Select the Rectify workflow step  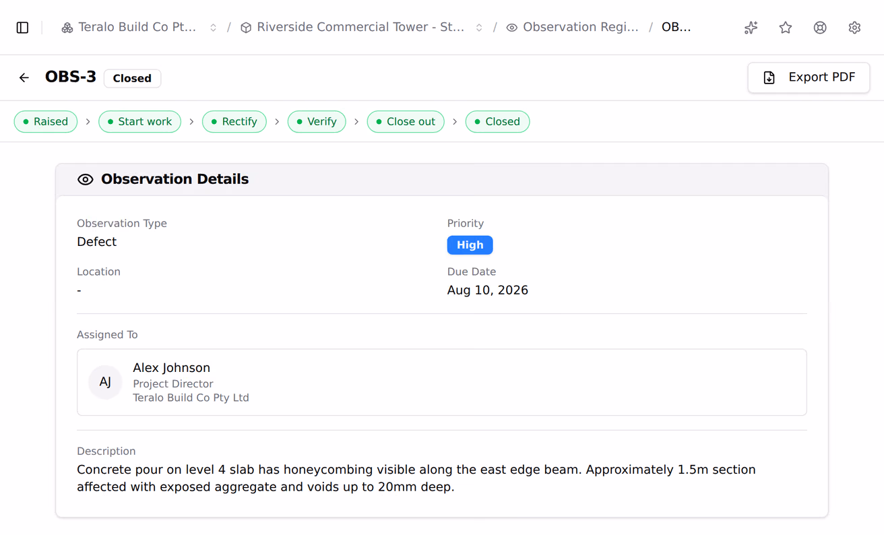click(234, 122)
